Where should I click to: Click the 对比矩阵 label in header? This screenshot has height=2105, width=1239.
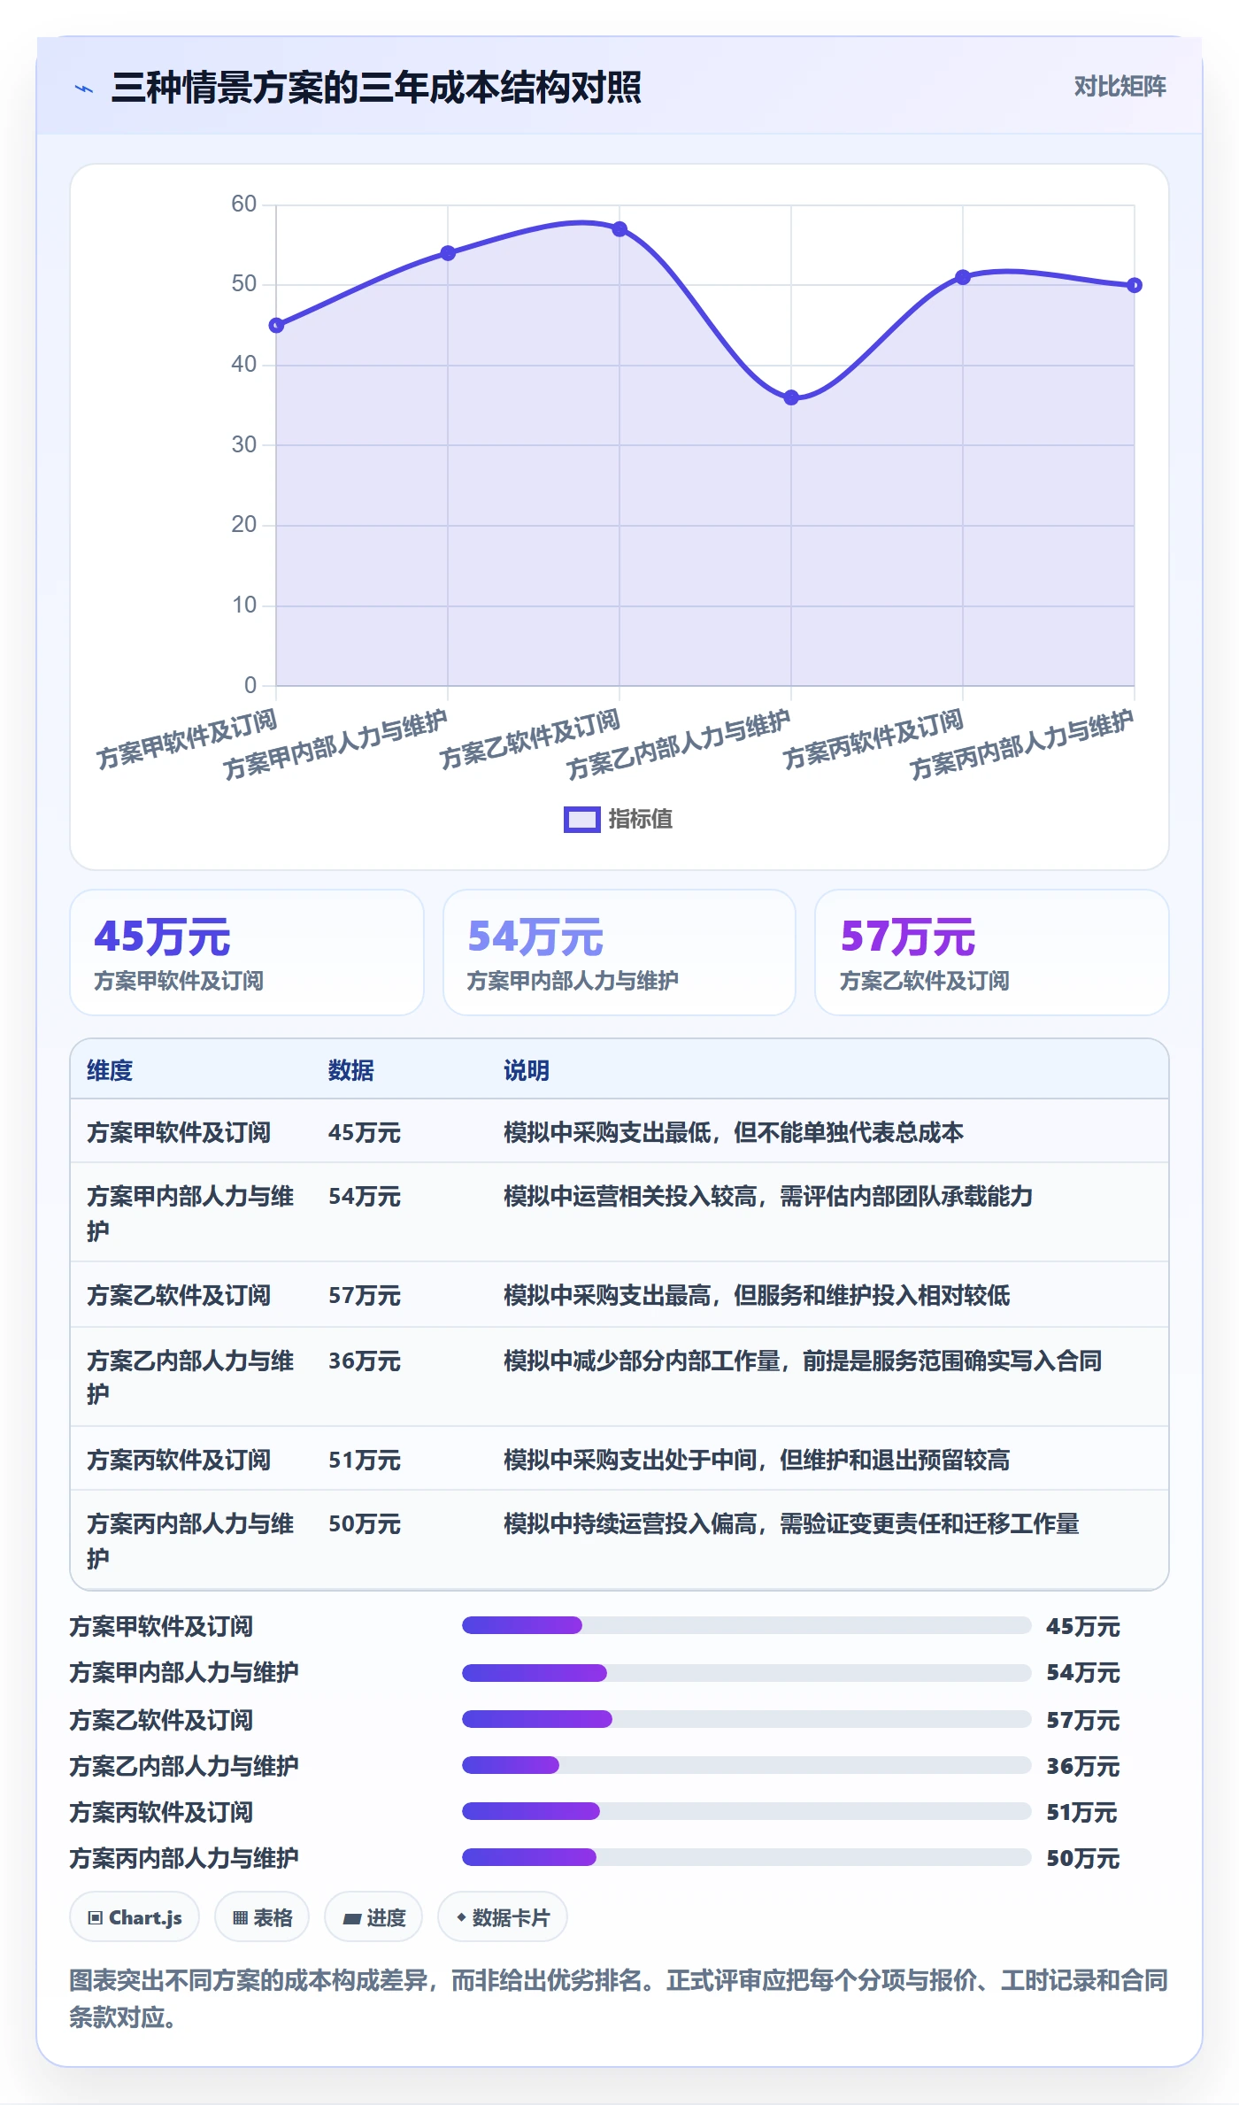coord(1120,87)
